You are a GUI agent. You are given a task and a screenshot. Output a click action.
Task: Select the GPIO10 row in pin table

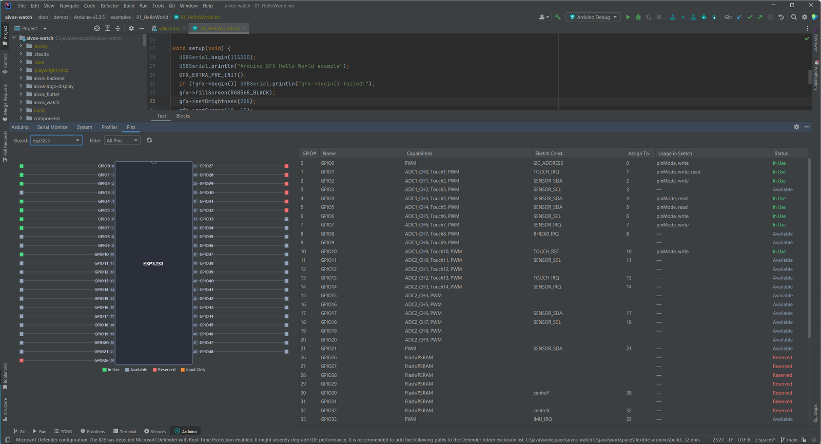(x=553, y=252)
